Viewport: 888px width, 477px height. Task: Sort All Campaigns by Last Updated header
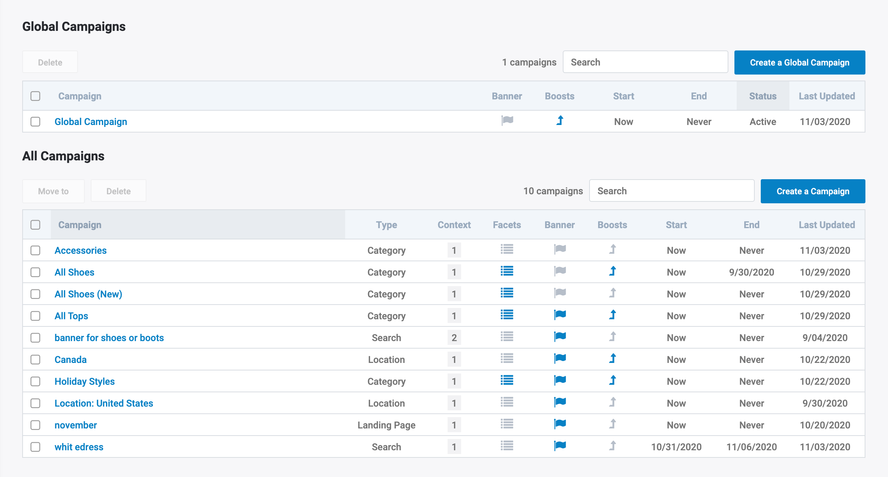(x=827, y=225)
